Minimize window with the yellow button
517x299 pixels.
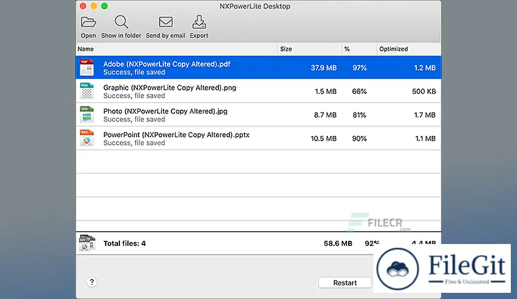(93, 6)
